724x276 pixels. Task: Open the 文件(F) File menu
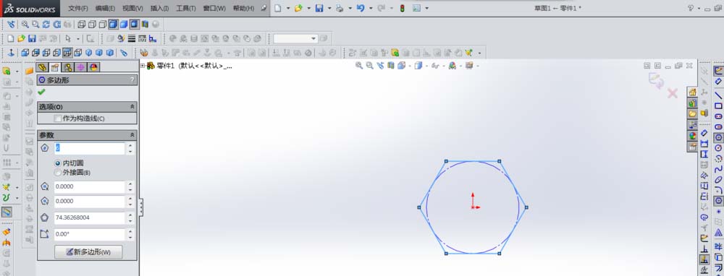coord(78,8)
